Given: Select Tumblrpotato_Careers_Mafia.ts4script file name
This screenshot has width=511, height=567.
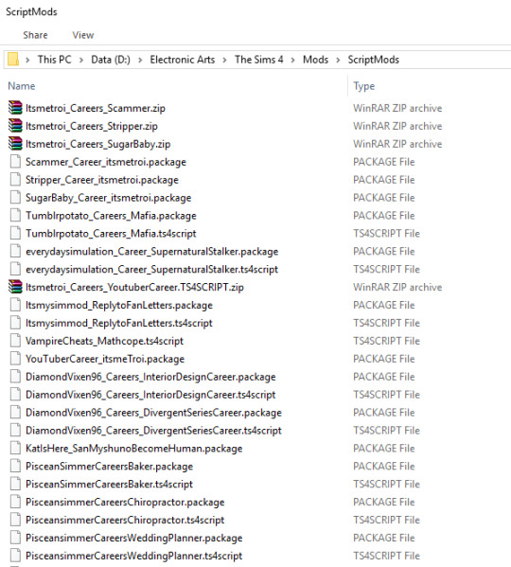Looking at the screenshot, I should 111,233.
